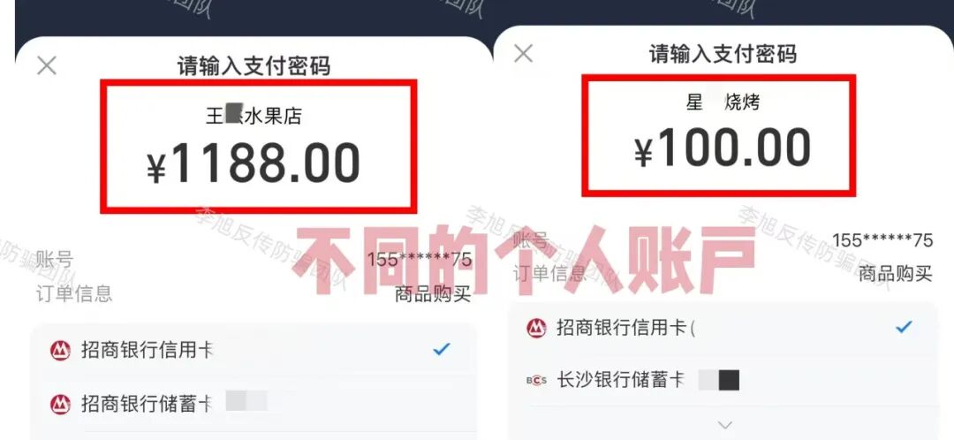Image resolution: width=954 pixels, height=440 pixels.
Task: Click the ¥100.00 payment amount
Action: tap(723, 148)
